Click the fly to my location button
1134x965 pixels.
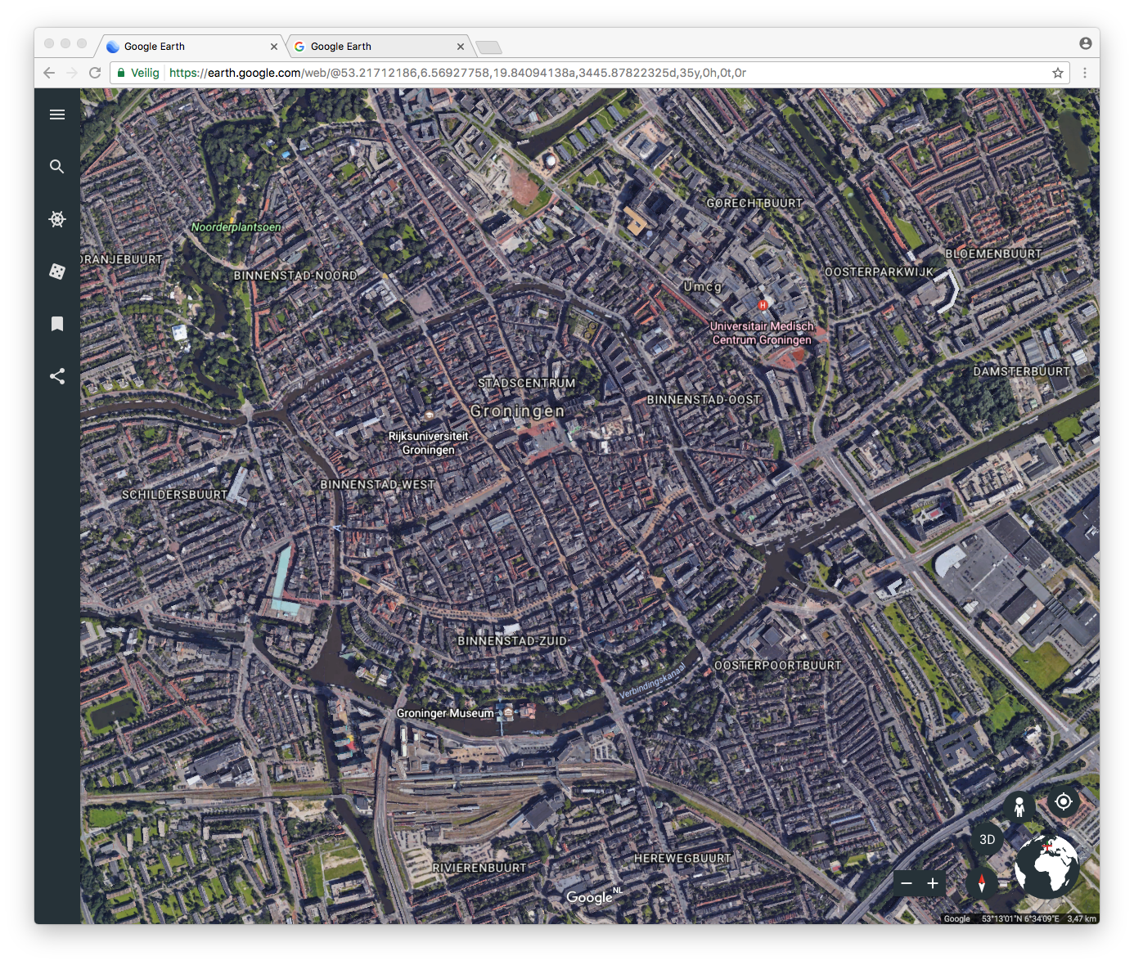(1063, 801)
